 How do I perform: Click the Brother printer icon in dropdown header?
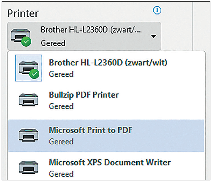click(21, 37)
